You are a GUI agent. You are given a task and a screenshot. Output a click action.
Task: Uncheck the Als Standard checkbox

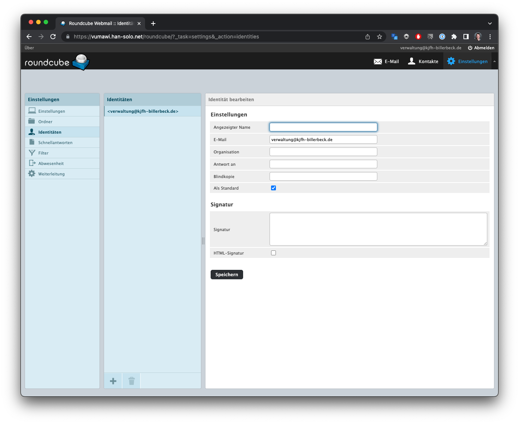(273, 188)
